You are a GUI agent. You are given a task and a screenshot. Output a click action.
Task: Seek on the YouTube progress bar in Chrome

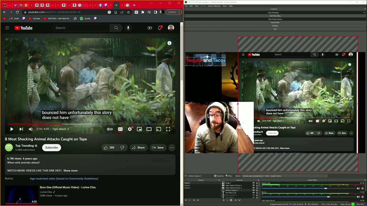(89, 124)
